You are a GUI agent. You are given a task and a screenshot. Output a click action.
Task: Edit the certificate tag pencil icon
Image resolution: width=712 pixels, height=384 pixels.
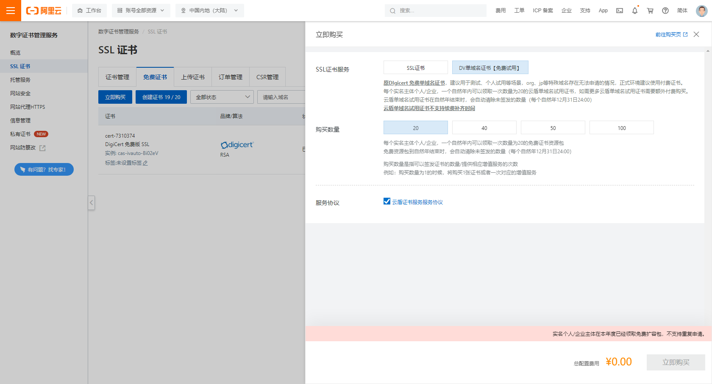(145, 163)
